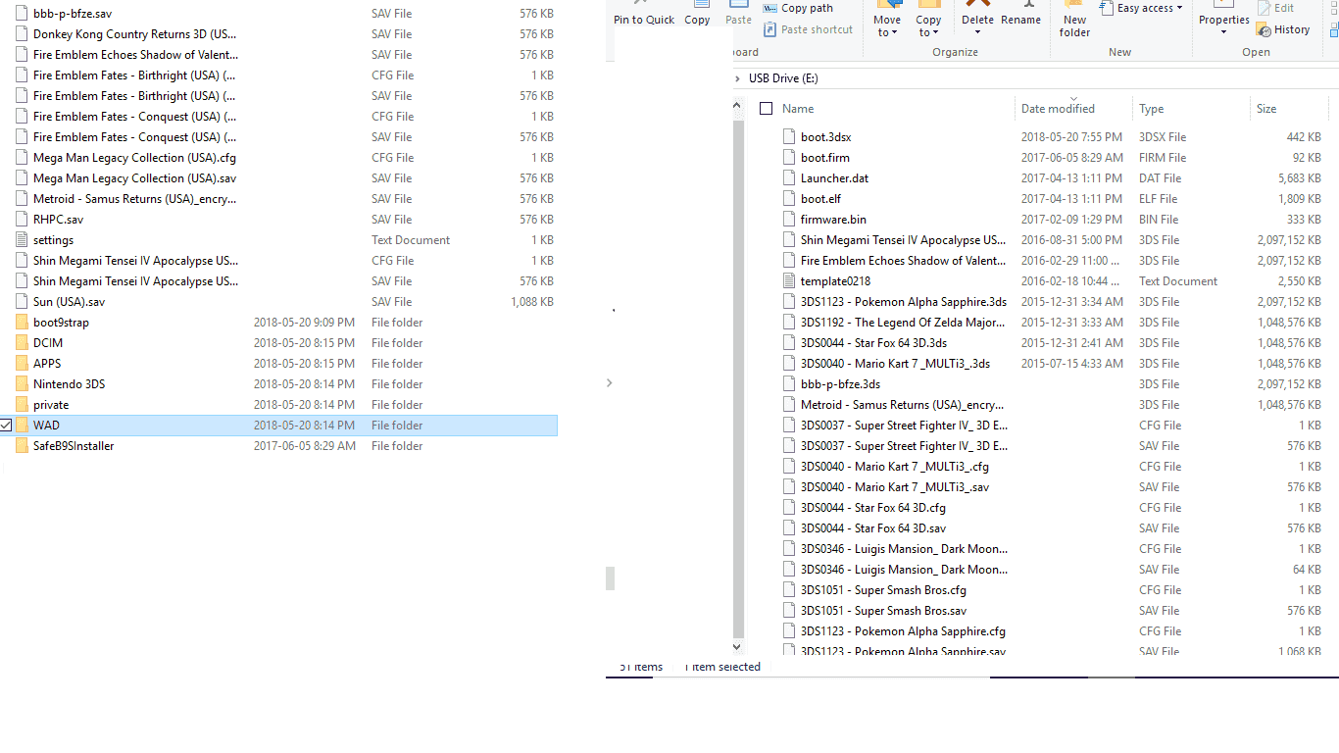Click the date "2017-02-09 1:29 PM"
1339x753 pixels.
point(1071,220)
